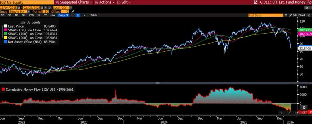
Task: Open the start date calendar picker
Action: [19, 8]
